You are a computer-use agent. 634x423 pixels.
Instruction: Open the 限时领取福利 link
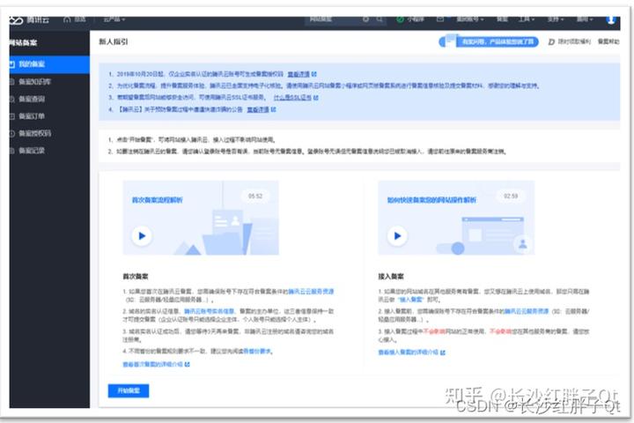point(574,41)
